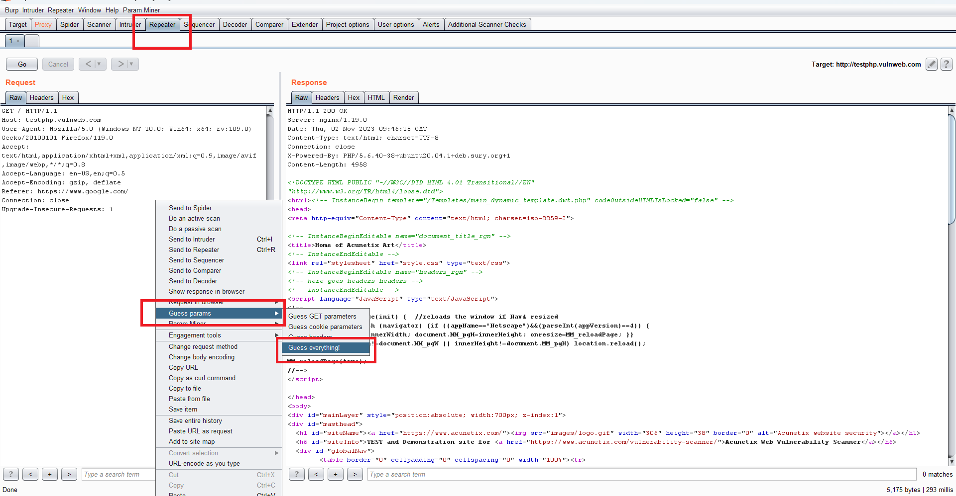Choose Do a passive scan
This screenshot has width=956, height=496.
[219, 229]
